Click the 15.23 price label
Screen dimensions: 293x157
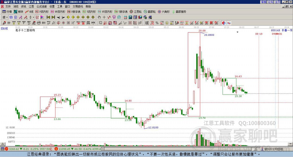pyautogui.click(x=57, y=95)
